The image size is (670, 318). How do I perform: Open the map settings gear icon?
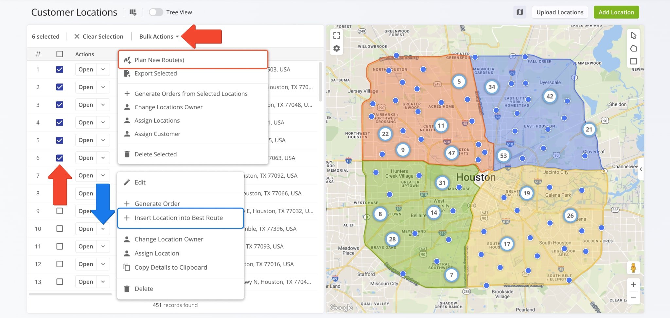tap(337, 48)
